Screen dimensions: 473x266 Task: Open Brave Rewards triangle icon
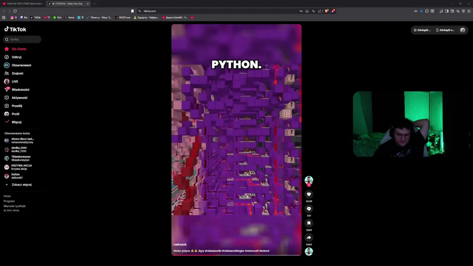pyautogui.click(x=333, y=11)
